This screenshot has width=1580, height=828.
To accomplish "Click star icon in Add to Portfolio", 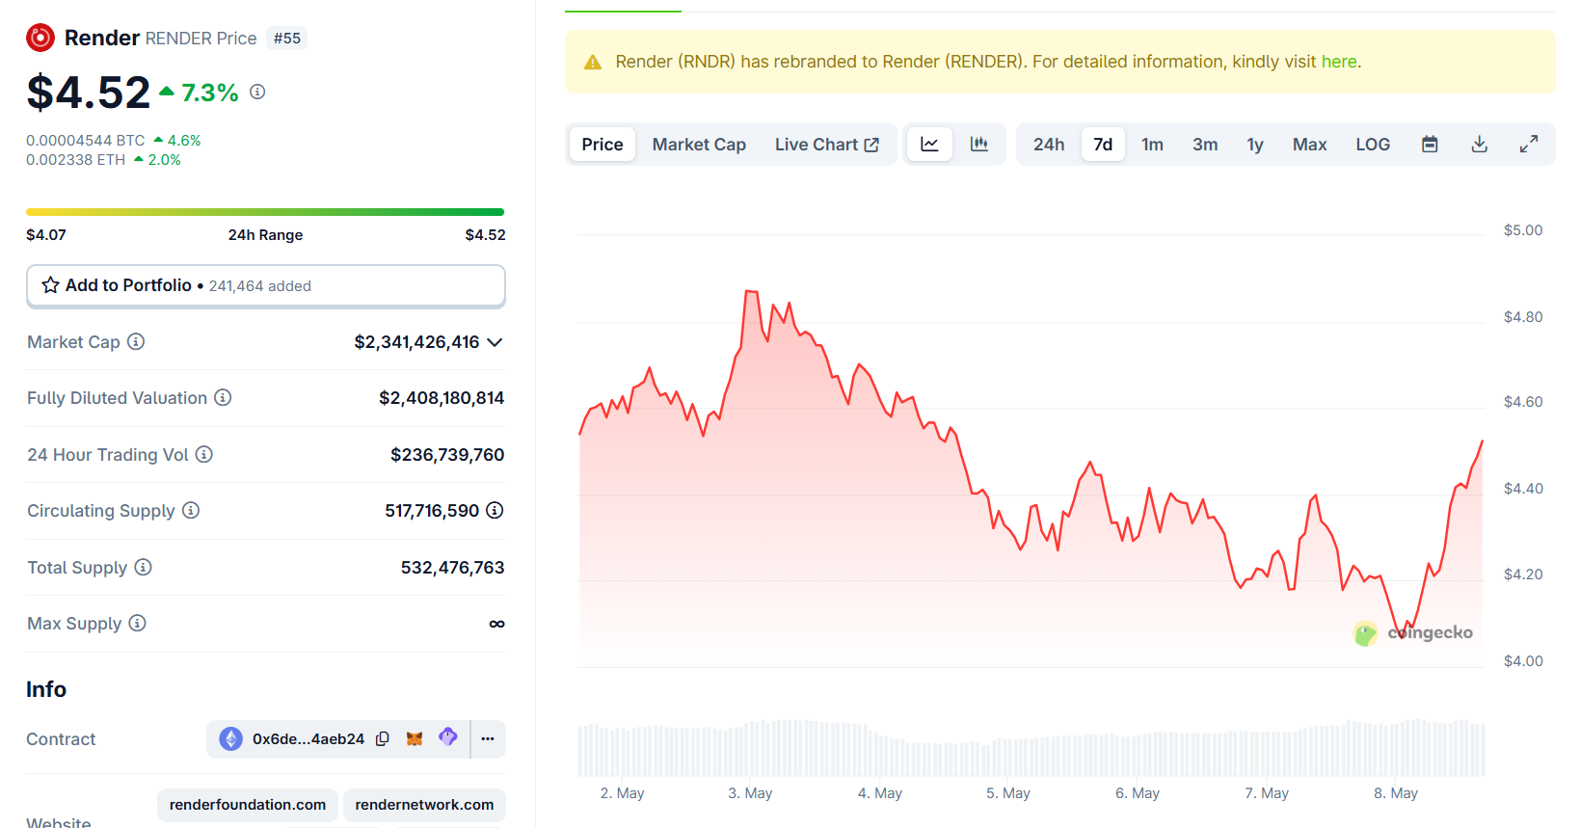I will tap(50, 285).
